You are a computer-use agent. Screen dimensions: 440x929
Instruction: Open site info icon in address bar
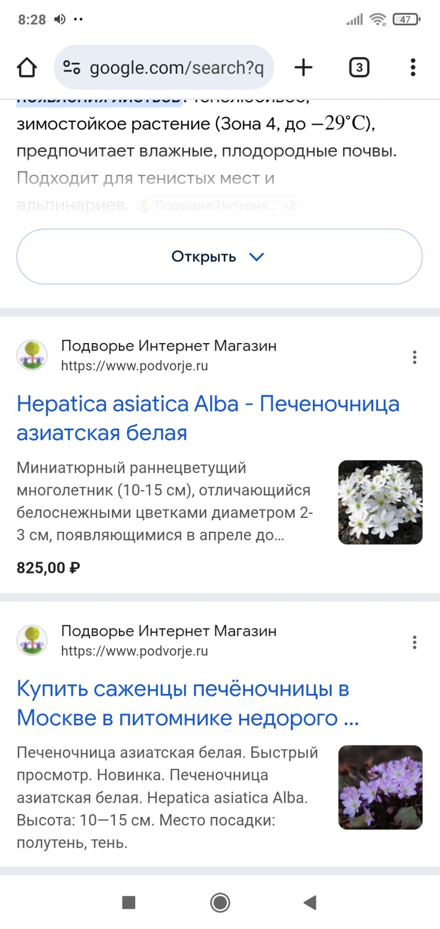coord(71,67)
